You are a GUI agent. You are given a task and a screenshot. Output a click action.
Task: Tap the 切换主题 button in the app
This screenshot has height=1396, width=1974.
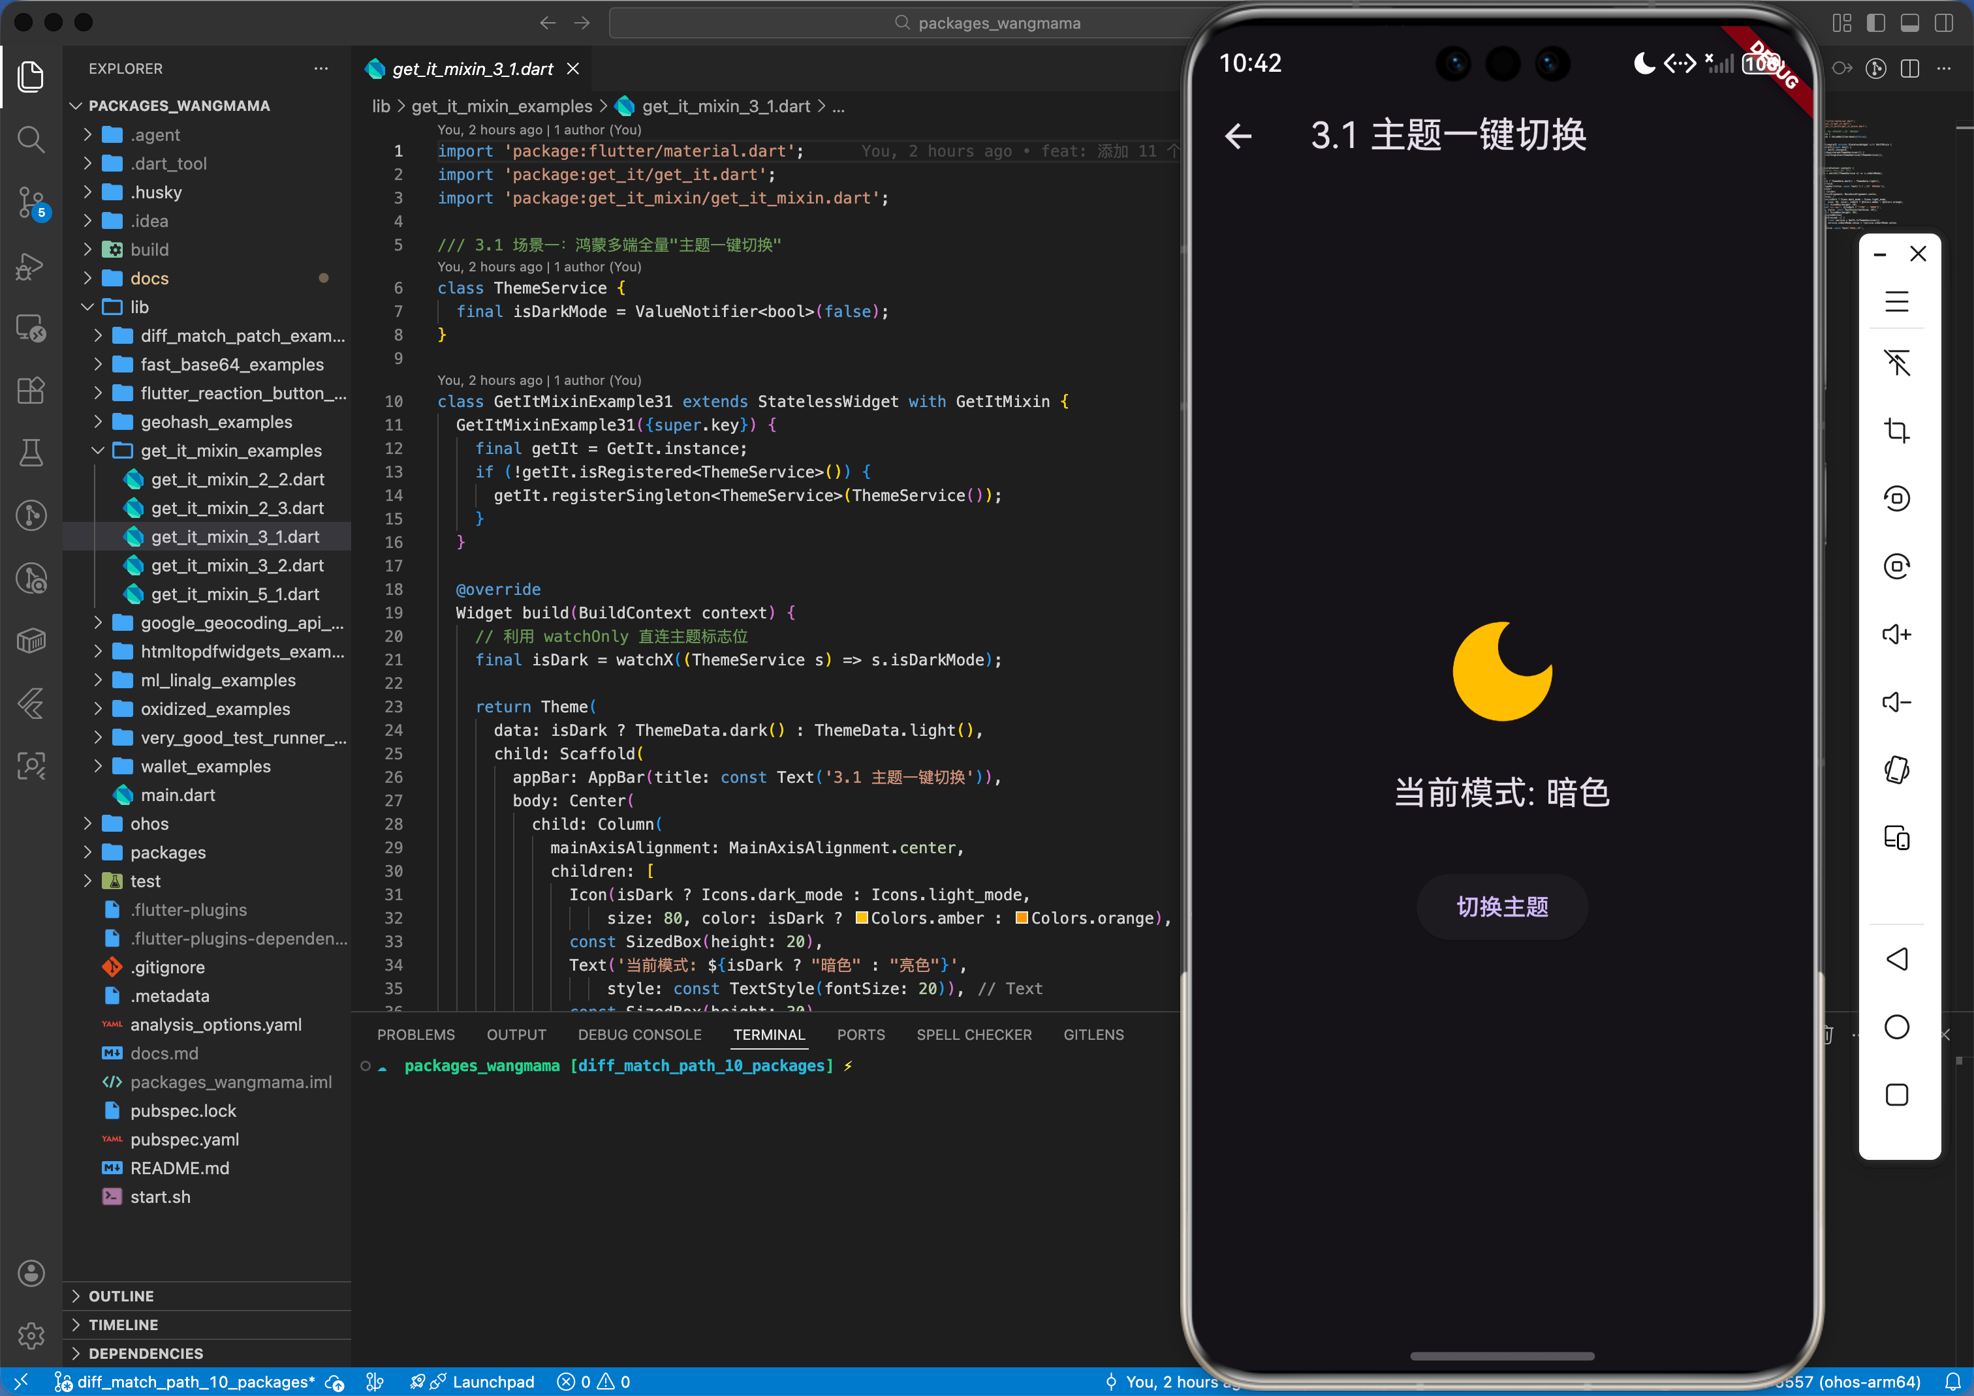pyautogui.click(x=1502, y=906)
